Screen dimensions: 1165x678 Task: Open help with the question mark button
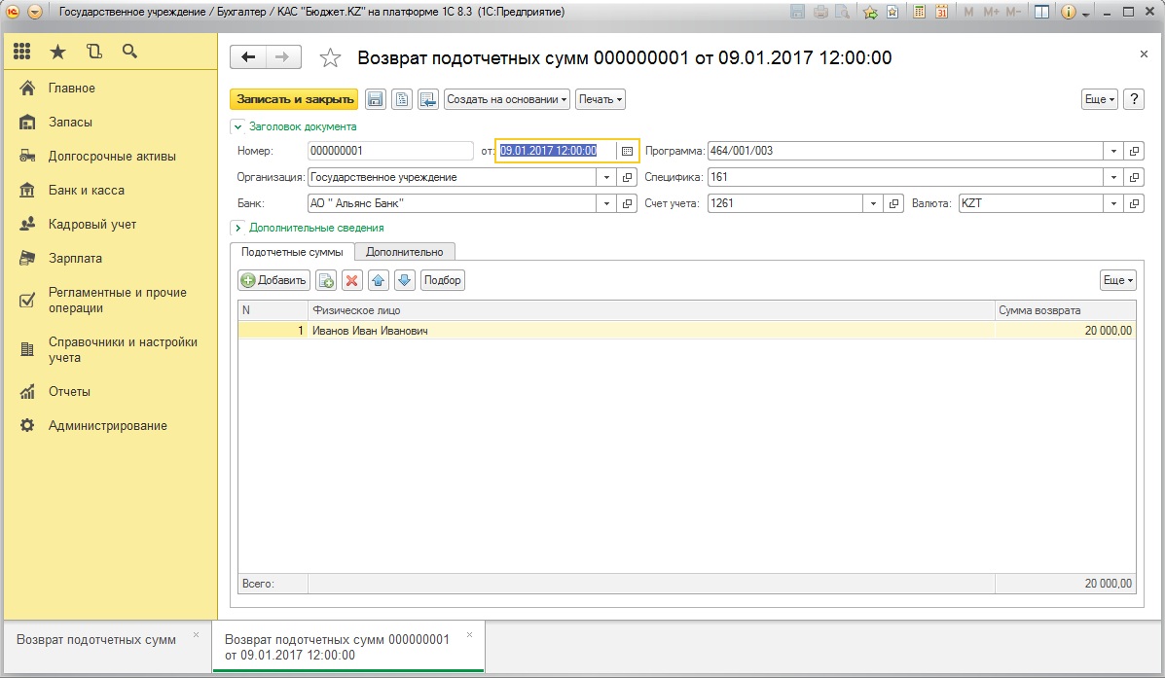coord(1134,99)
